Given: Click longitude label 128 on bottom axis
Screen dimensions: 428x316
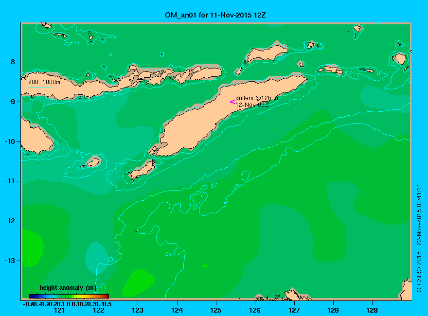Looking at the screenshot, I should pos(333,310).
